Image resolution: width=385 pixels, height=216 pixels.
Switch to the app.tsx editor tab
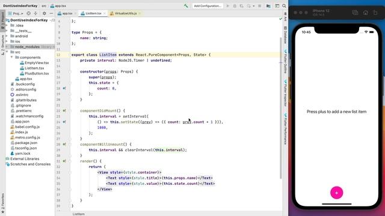(65, 13)
